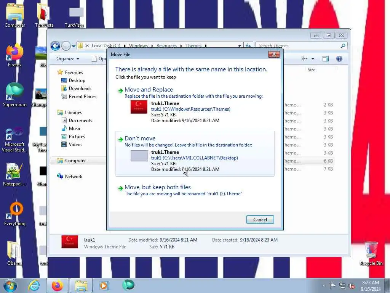Click the search magnifier icon
This screenshot has width=390, height=293.
(343, 46)
